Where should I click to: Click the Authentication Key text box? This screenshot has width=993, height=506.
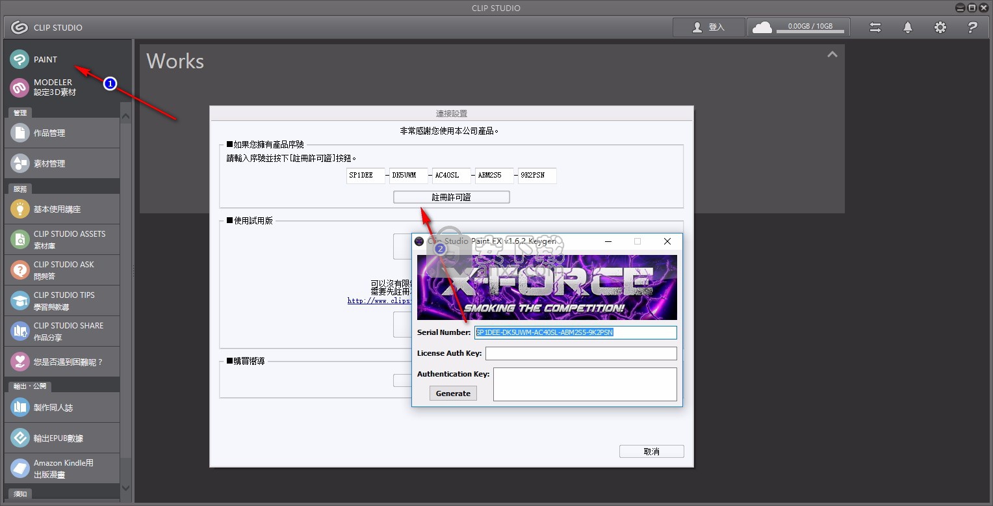pos(585,384)
